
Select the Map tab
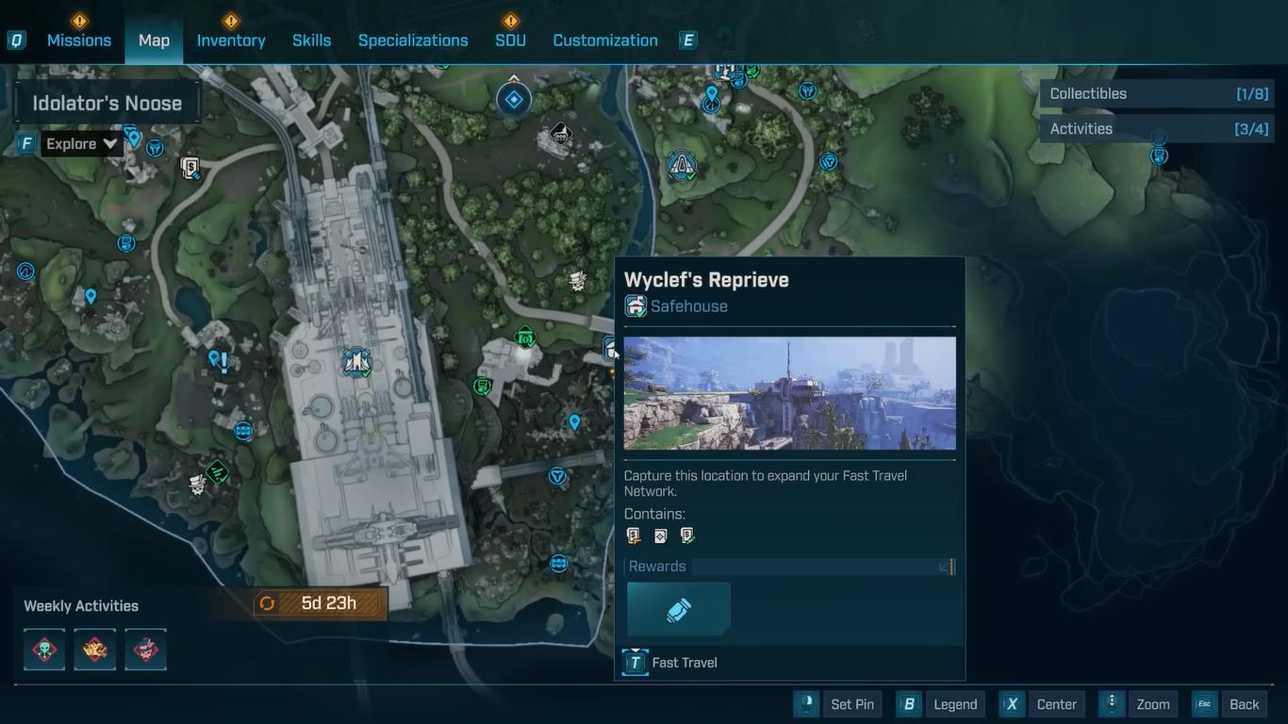pos(154,41)
